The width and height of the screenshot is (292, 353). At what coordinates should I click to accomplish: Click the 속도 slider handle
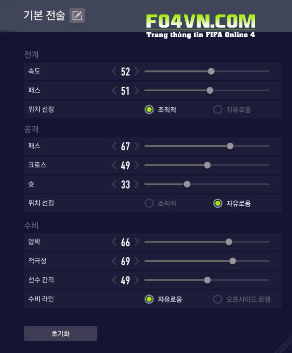(x=211, y=71)
